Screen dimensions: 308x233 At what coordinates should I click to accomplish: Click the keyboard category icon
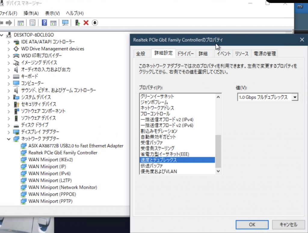click(x=16, y=77)
